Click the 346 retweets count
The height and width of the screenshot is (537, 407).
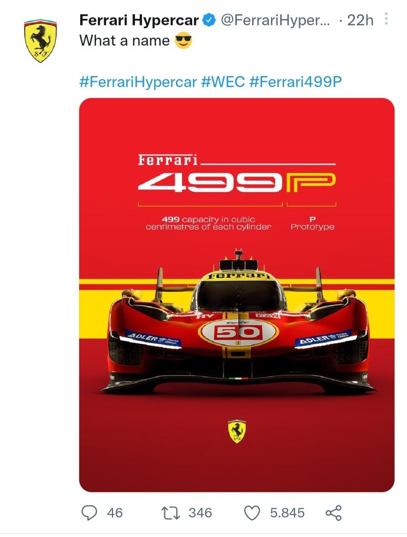(200, 512)
